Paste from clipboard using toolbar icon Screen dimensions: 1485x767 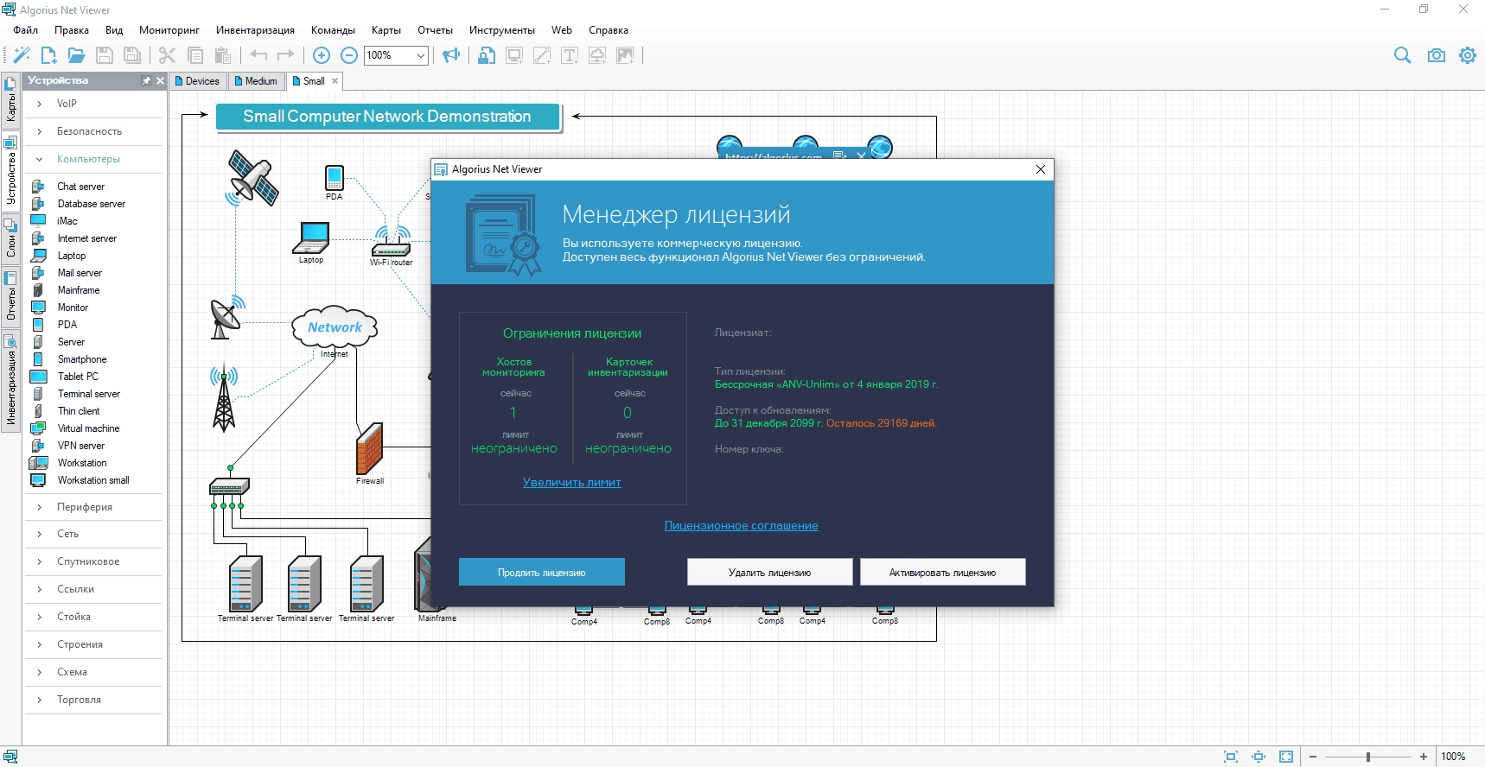(x=223, y=55)
